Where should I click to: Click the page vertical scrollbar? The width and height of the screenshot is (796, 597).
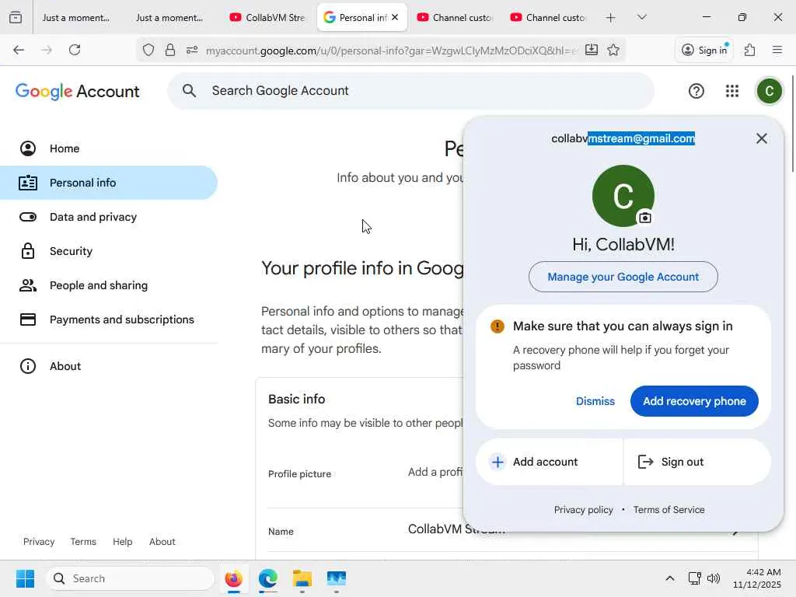pos(792,124)
